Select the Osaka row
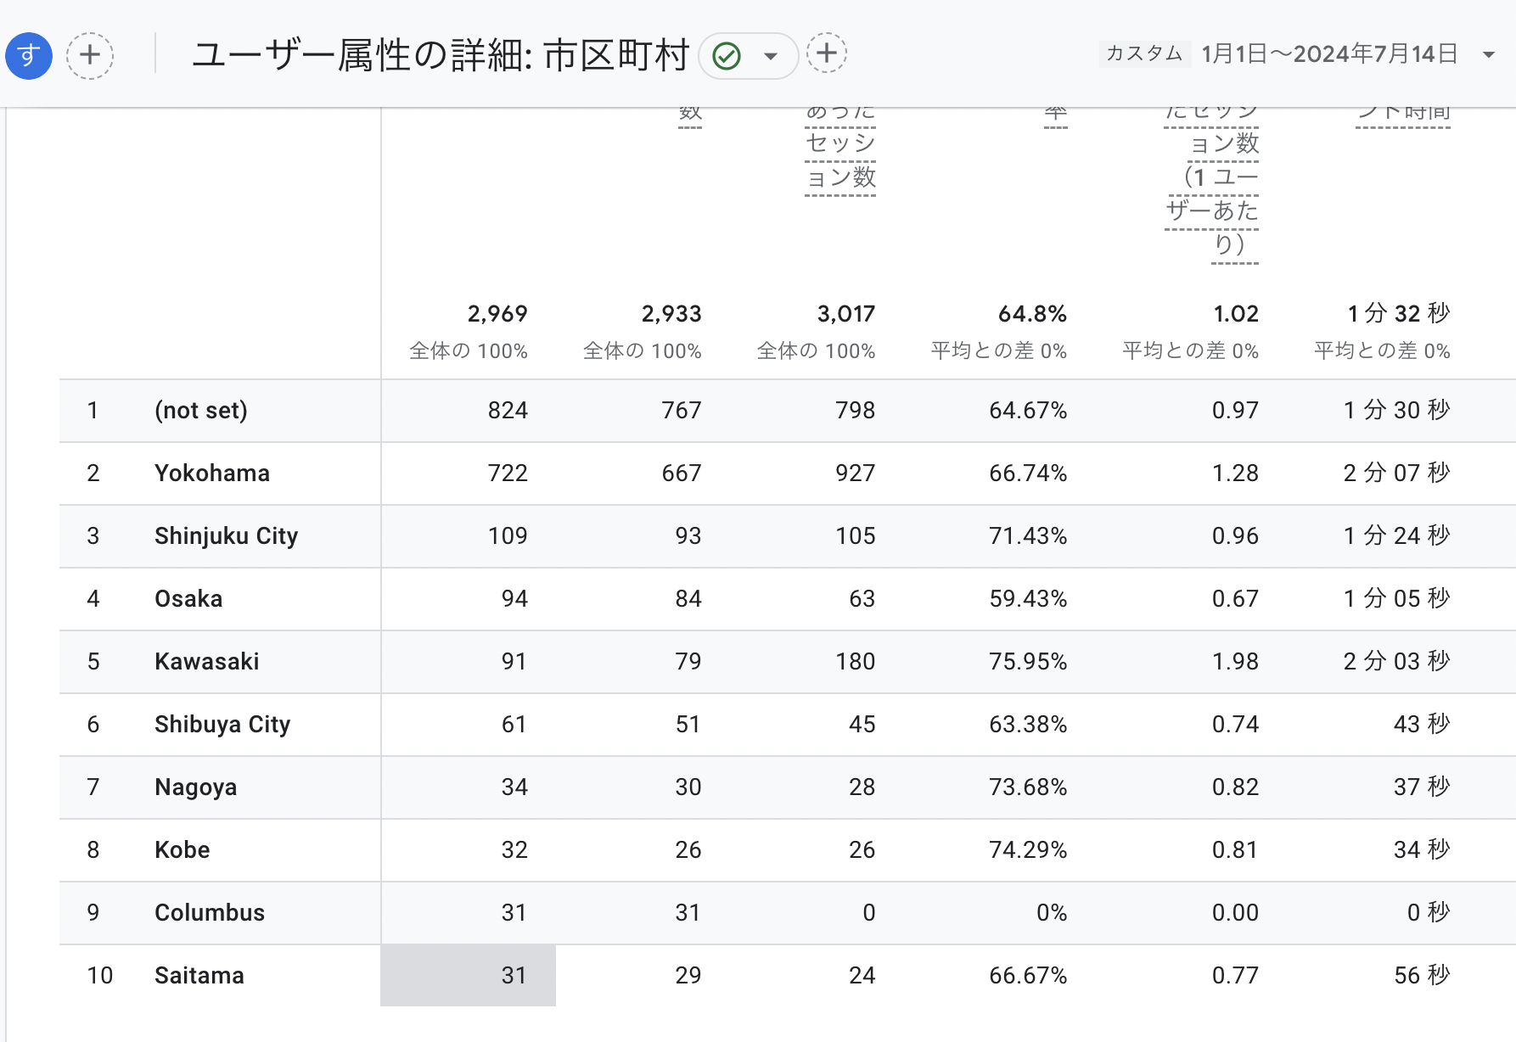The height and width of the screenshot is (1042, 1516). [x=188, y=599]
